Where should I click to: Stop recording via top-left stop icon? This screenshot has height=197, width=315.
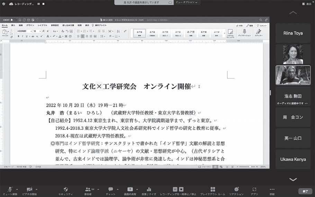coord(43,4)
